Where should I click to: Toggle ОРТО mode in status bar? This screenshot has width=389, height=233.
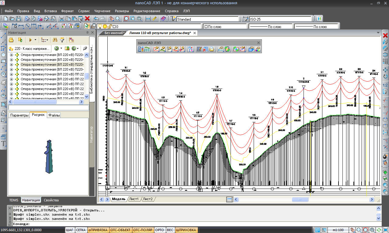159,230
